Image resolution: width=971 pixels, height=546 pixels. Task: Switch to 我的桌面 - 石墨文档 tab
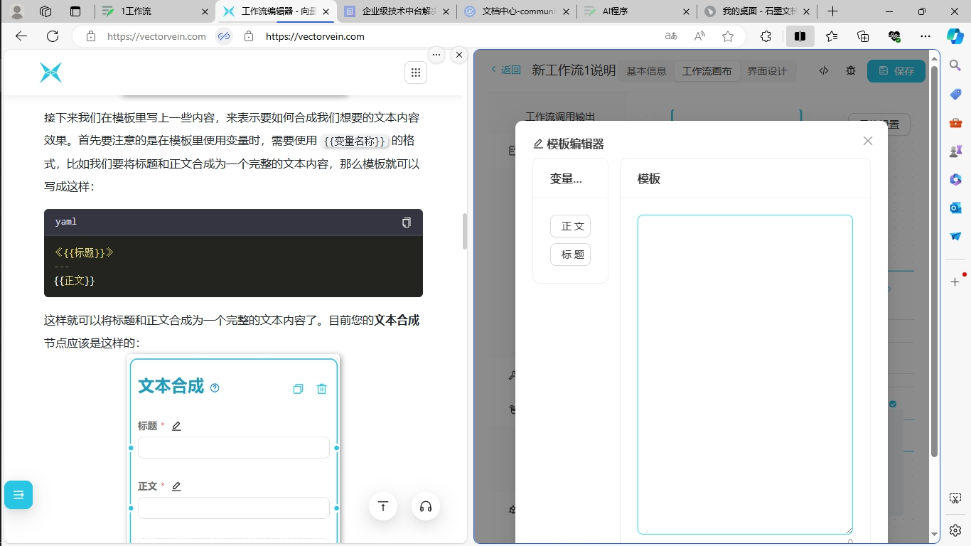pyautogui.click(x=757, y=11)
